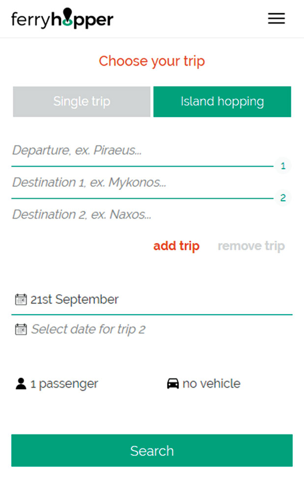This screenshot has width=304, height=478.
Task: Click calendar icon beside 21st September
Action: 21,299
